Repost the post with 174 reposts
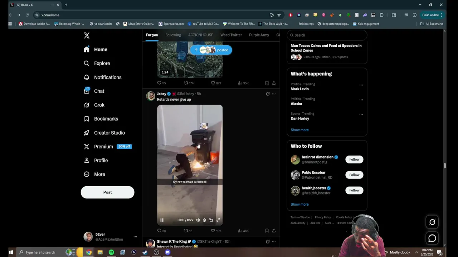This screenshot has width=458, height=257. (x=189, y=83)
